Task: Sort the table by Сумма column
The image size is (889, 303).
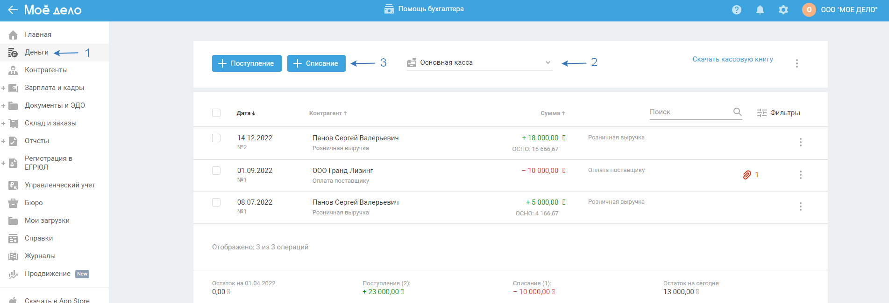Action: click(x=553, y=113)
